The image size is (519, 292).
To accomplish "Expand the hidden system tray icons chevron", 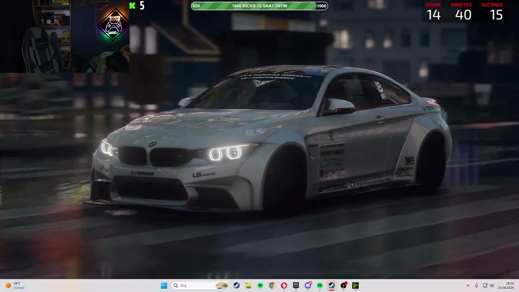I will 468,286.
